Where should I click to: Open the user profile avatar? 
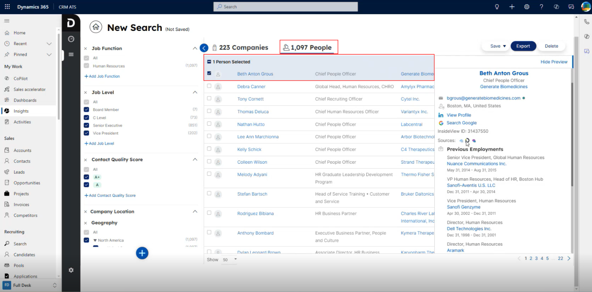(586, 6)
